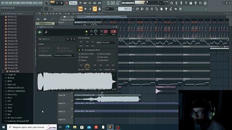Click the VOX 6 sample waveform preview
Image resolution: width=232 pixels, height=130 pixels.
77,82
